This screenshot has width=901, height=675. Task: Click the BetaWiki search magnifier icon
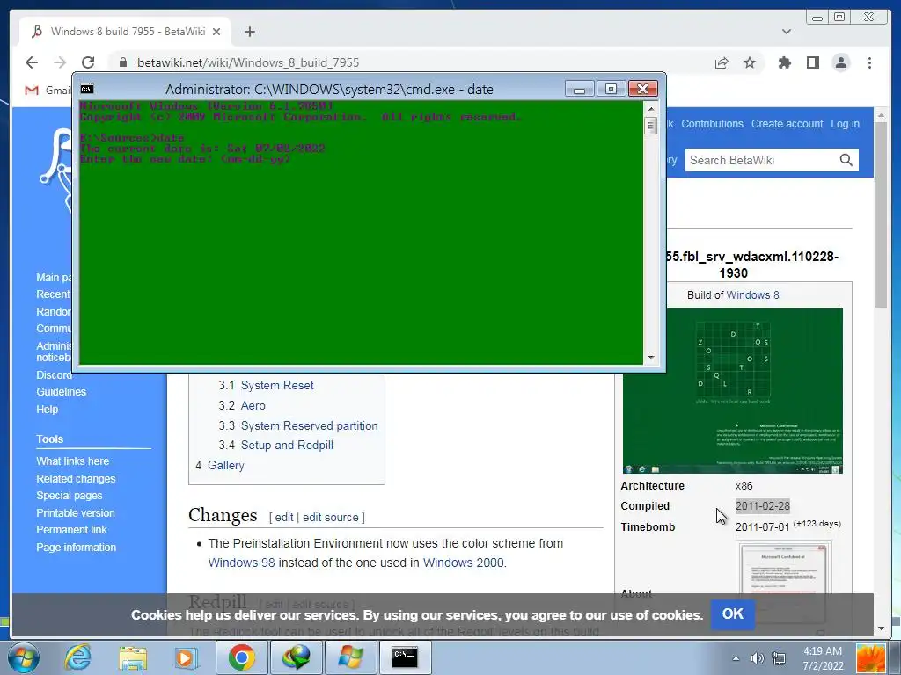[846, 160]
